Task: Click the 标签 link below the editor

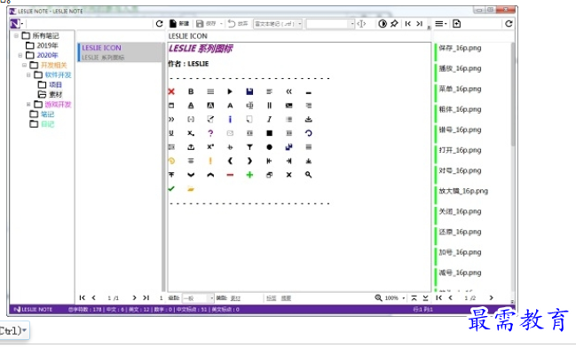Action: click(x=271, y=298)
